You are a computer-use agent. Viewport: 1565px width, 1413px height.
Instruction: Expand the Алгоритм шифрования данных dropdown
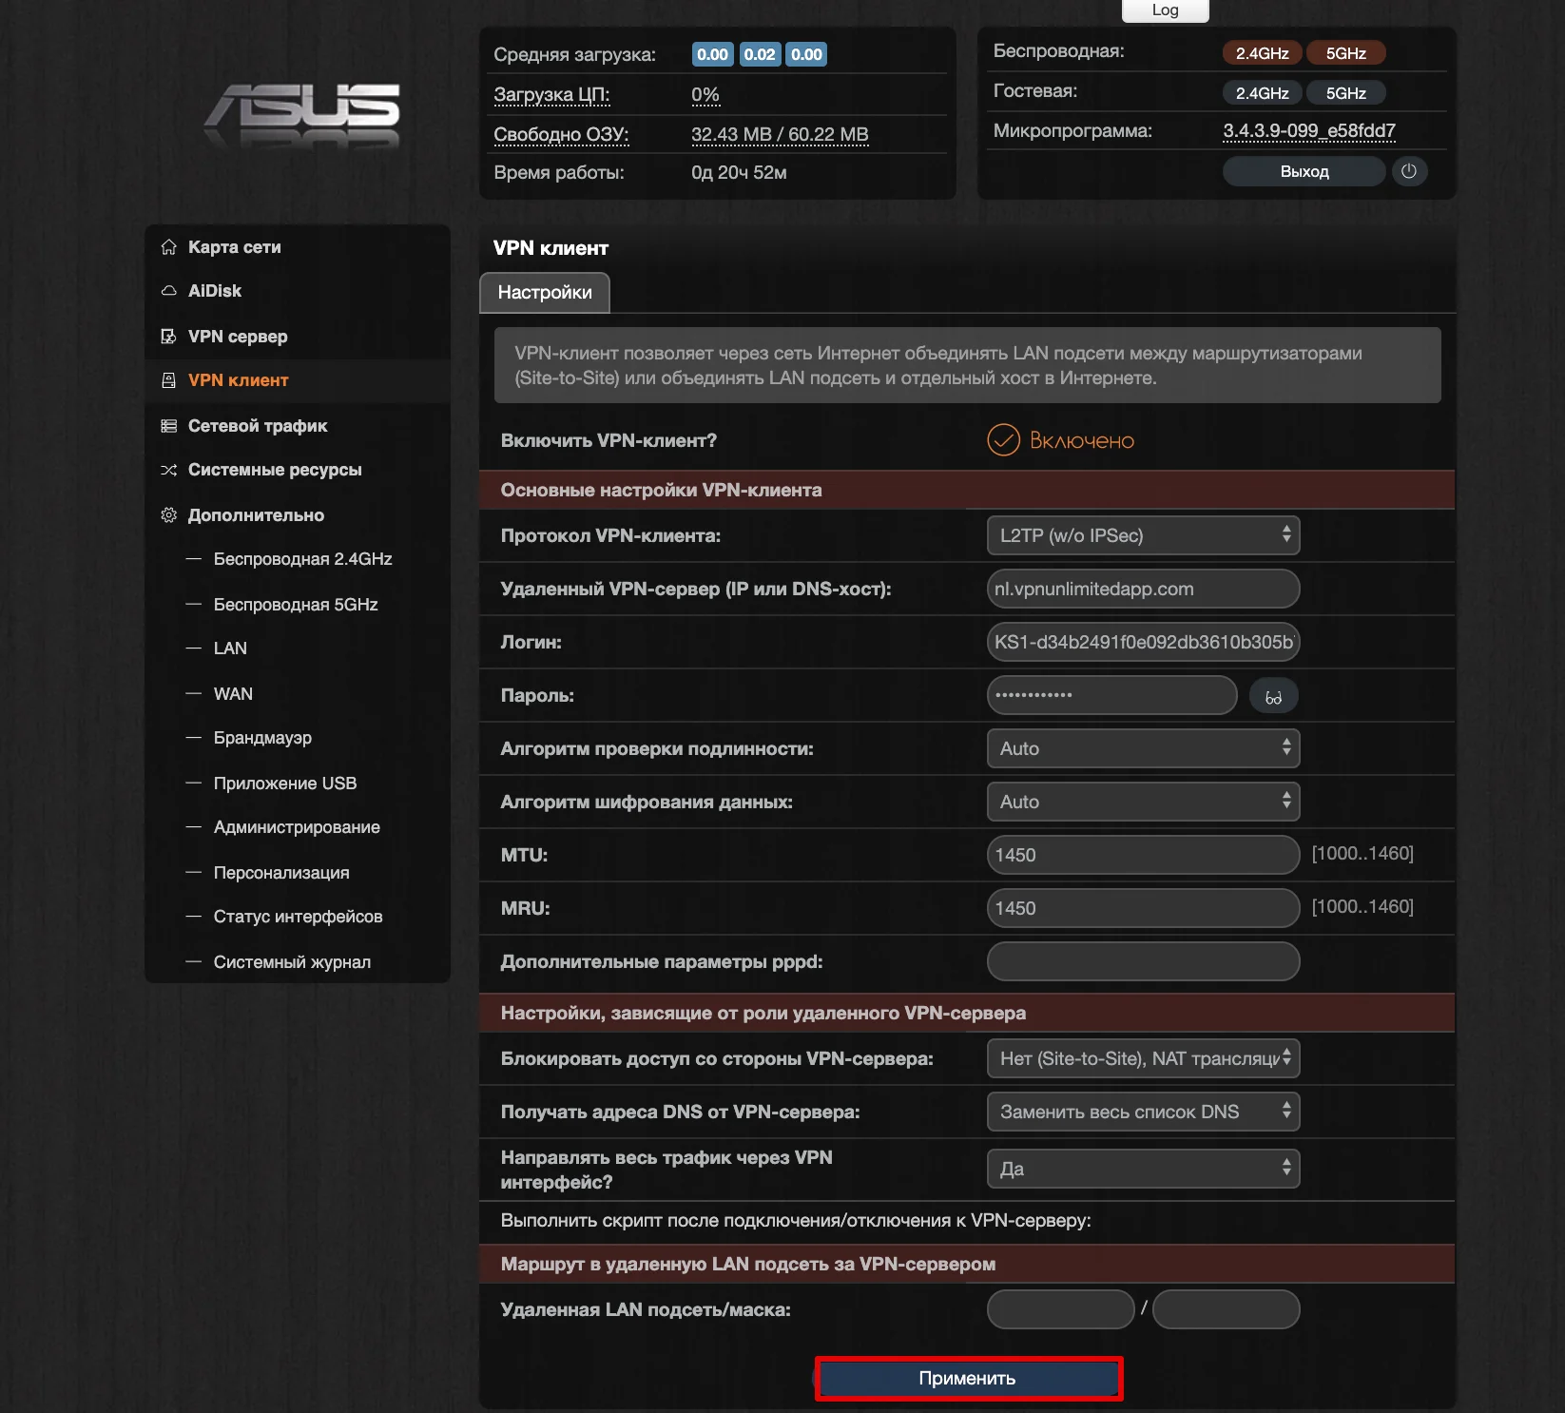click(x=1143, y=802)
